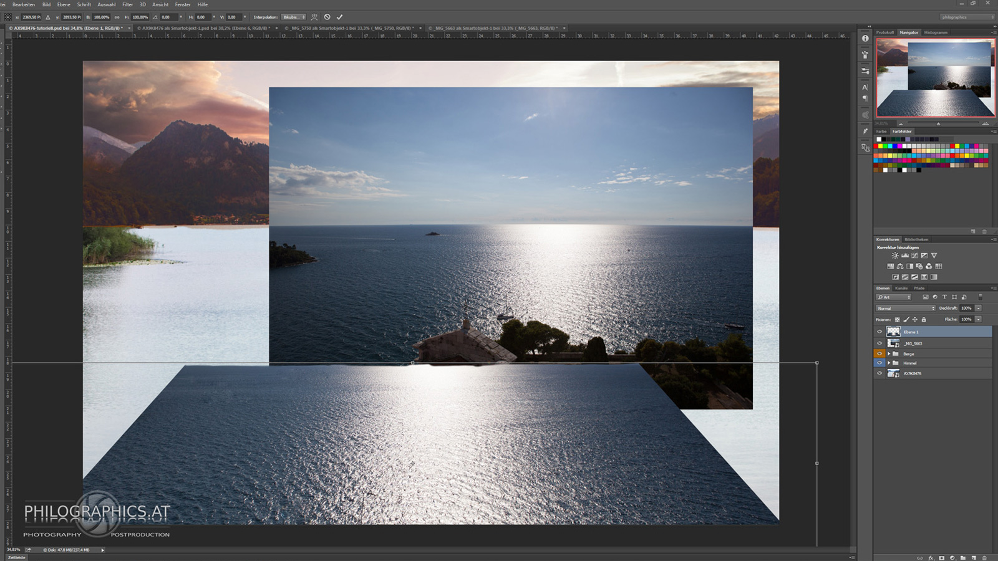The image size is (998, 561).
Task: Open the Character panel icon (A|)
Action: tap(865, 87)
